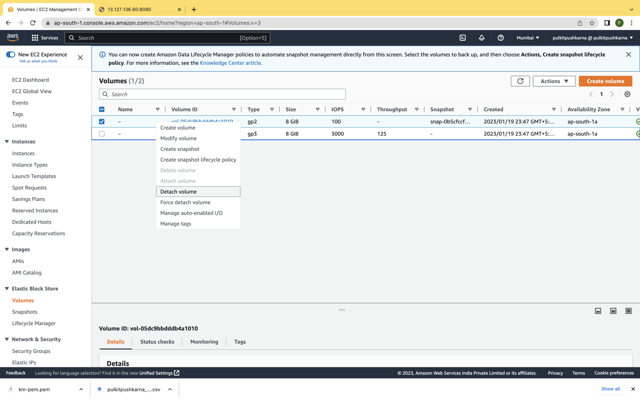Click the AWS logo home icon

[13, 37]
